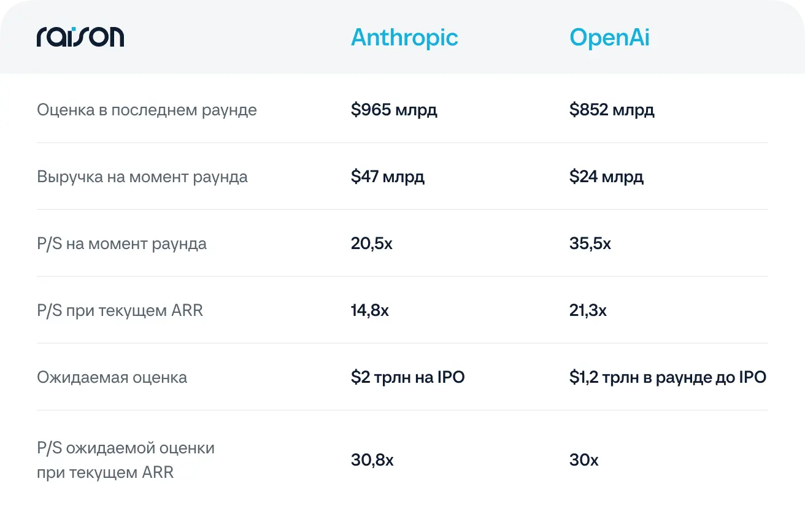
Task: Click the 'Оценка в последнем раунде' row label
Action: 147,110
